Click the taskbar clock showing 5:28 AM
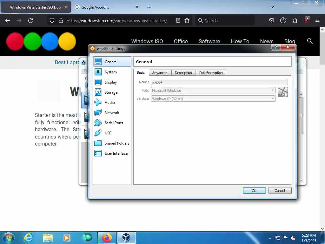Screen dimensions: 325x244 click(308, 238)
